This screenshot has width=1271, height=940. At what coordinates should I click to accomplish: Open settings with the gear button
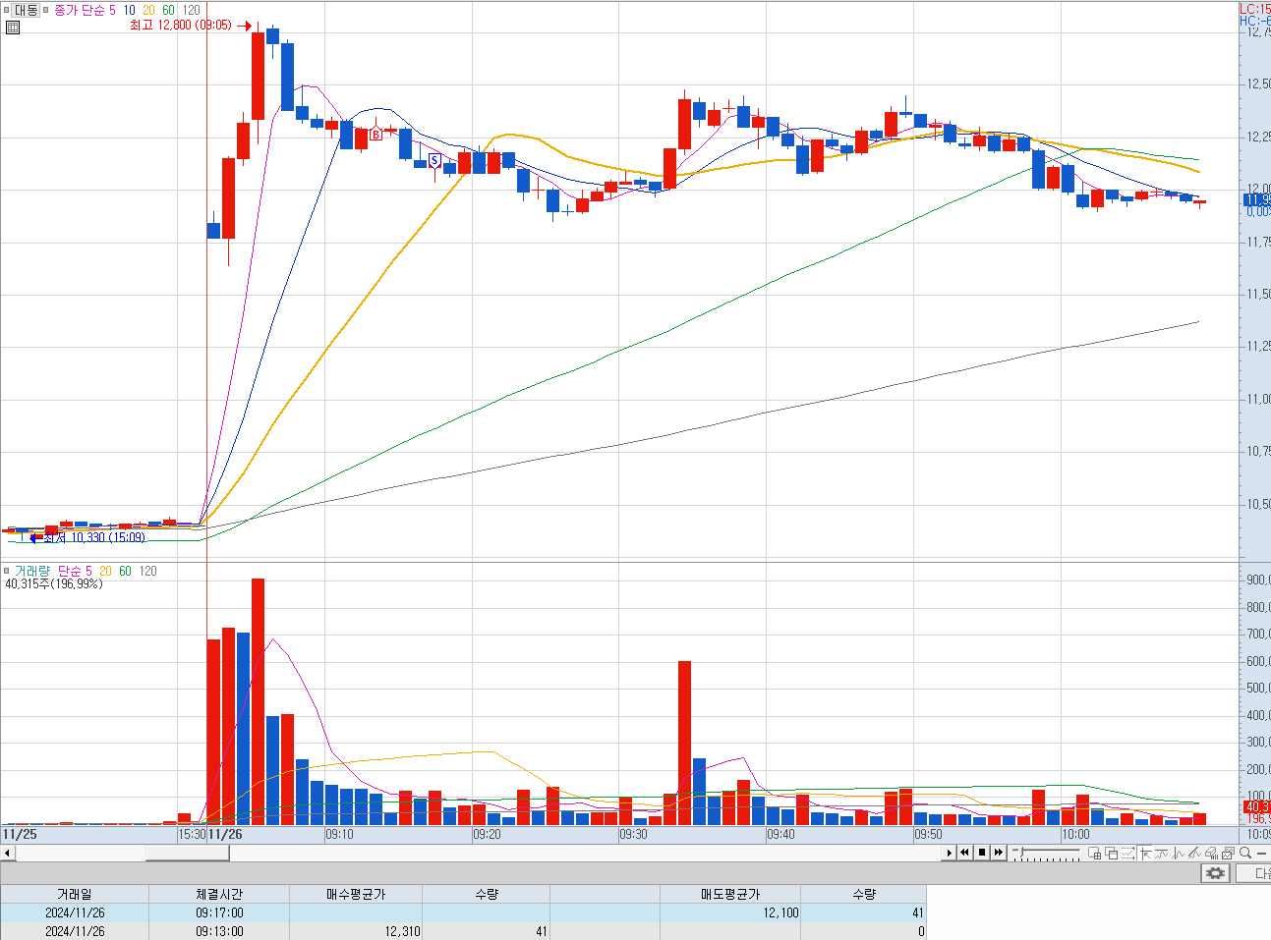[x=1215, y=873]
